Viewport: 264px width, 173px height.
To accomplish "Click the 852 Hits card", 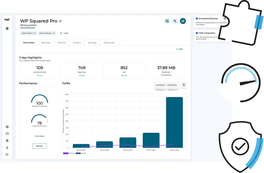I will click(x=124, y=71).
